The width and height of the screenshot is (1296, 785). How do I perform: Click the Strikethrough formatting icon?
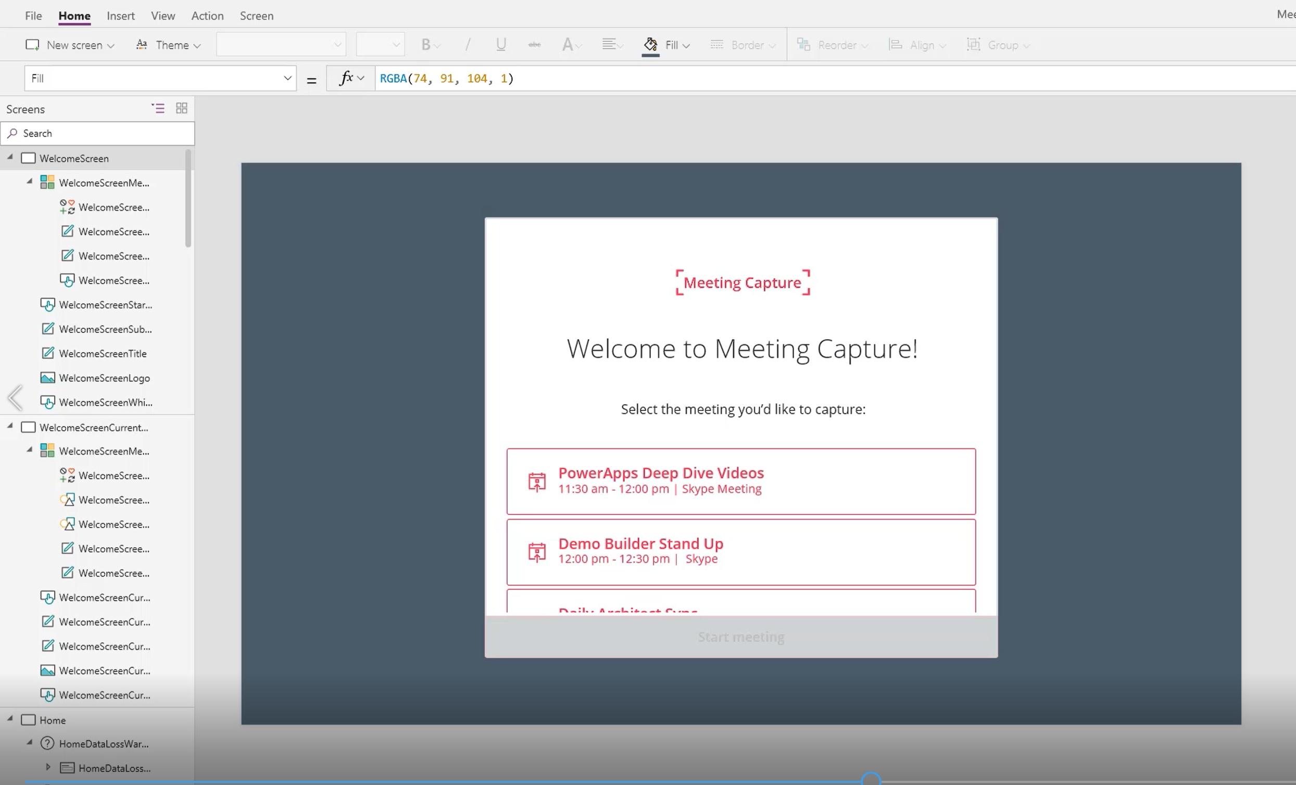click(x=534, y=45)
